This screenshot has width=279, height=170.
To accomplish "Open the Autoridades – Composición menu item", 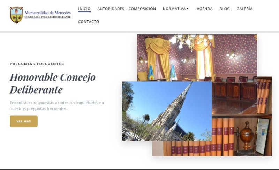I will [127, 9].
